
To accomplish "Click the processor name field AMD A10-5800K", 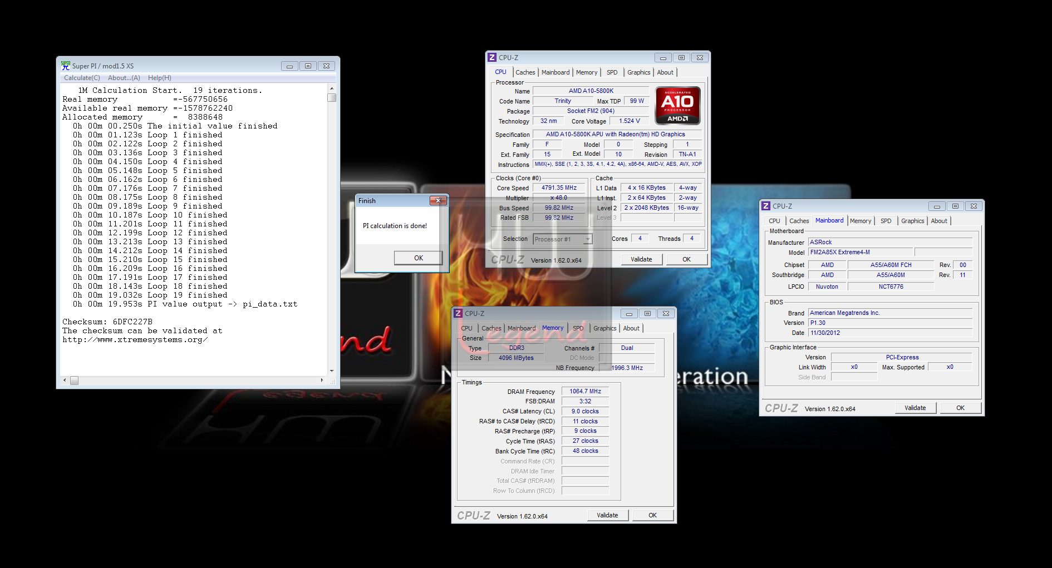I will 591,91.
